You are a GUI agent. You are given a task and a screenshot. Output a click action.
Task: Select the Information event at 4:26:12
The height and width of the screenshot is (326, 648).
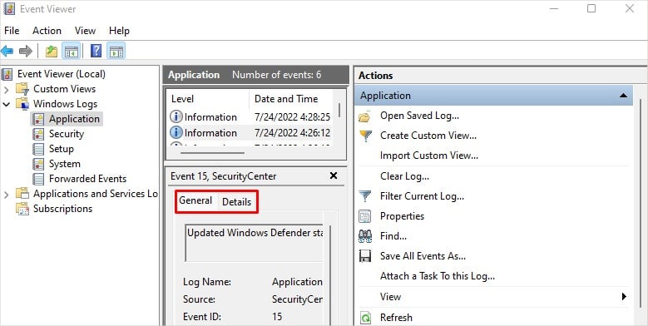[250, 132]
